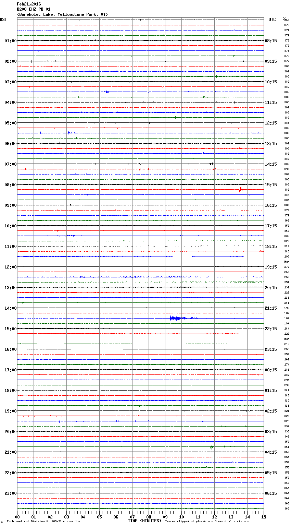Click the 23:15 UTC time label
The width and height of the screenshot is (291, 526).
(271, 349)
